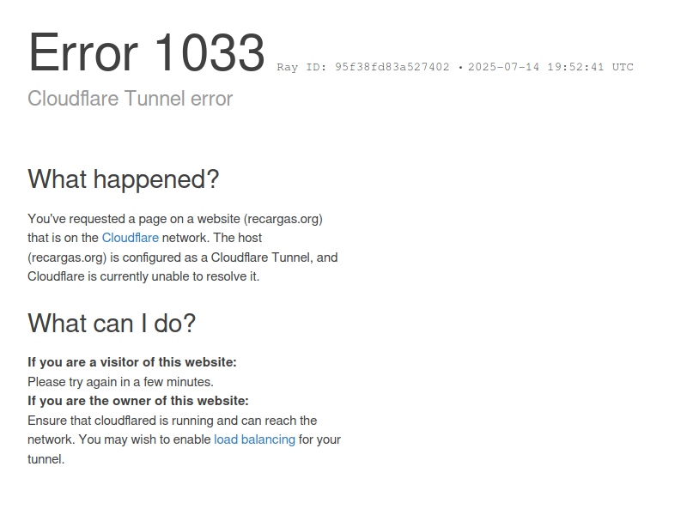Click the owner of this website line
The width and height of the screenshot is (687, 515).
tap(138, 401)
